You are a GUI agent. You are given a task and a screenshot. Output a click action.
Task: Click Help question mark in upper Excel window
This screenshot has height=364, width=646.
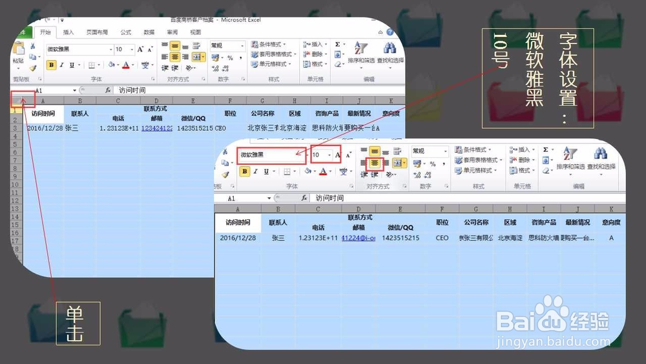pos(390,32)
